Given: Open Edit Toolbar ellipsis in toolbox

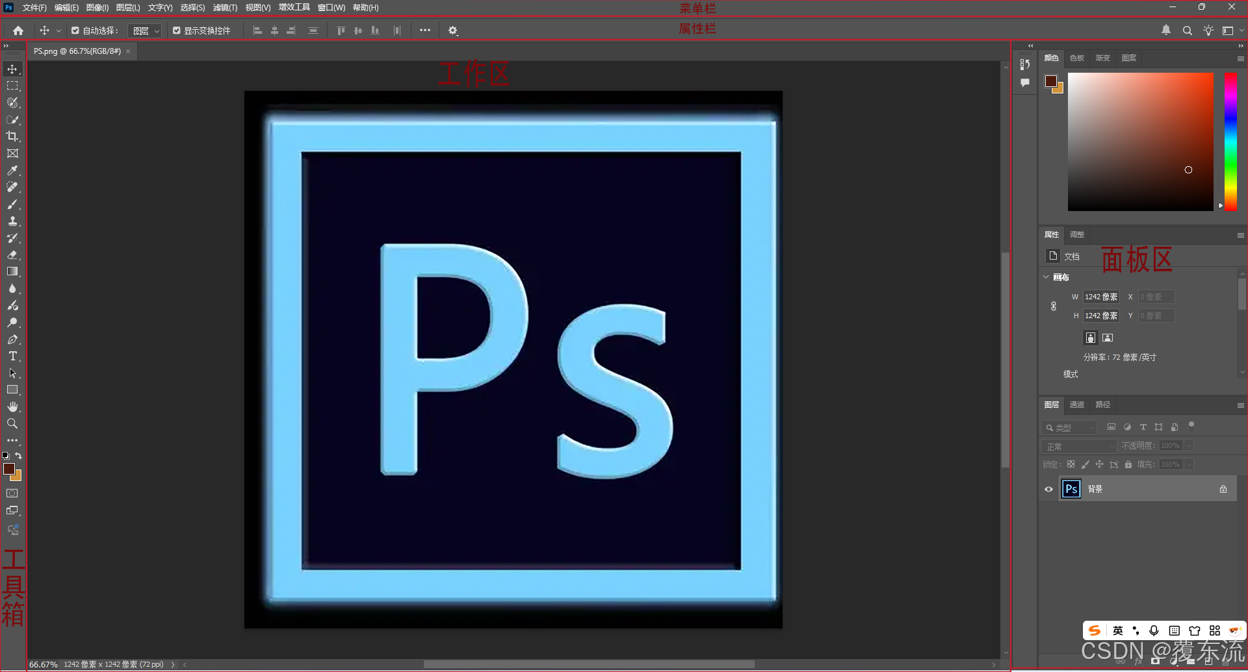Looking at the screenshot, I should coord(12,440).
